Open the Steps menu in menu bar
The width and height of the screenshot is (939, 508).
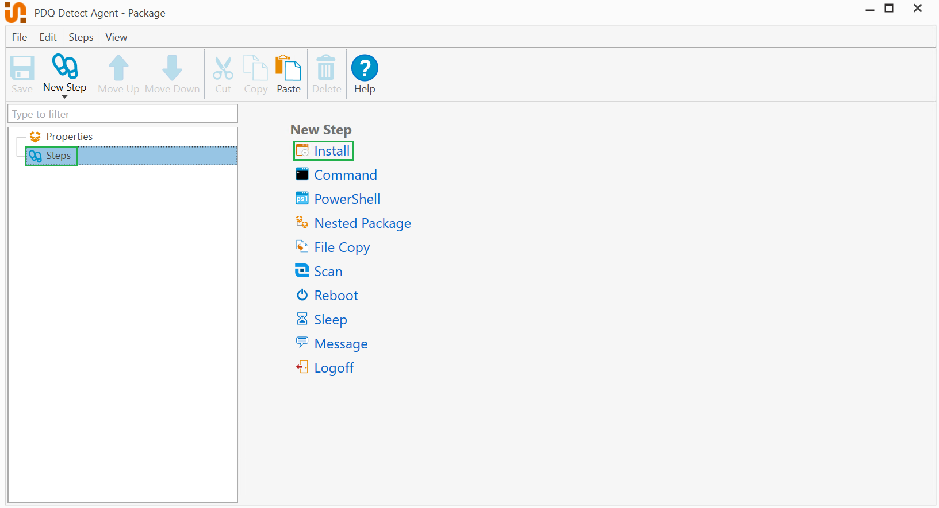tap(81, 37)
